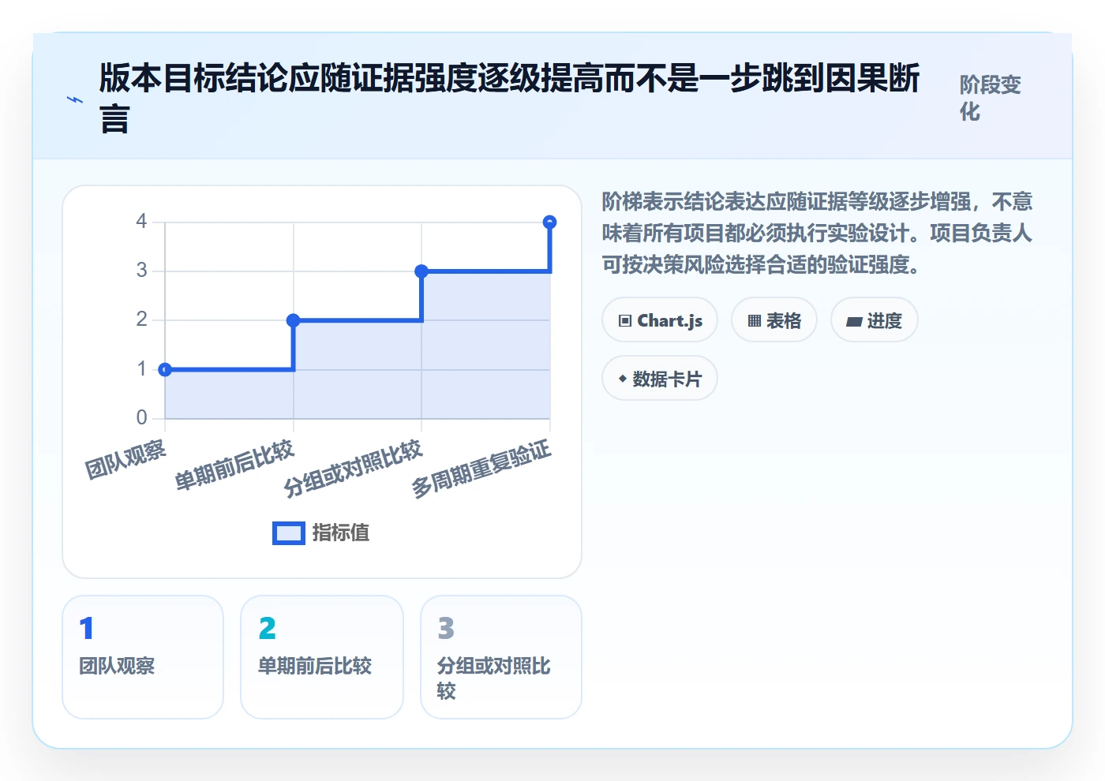
Task: Open step card 3 分组或对照比较
Action: point(501,657)
